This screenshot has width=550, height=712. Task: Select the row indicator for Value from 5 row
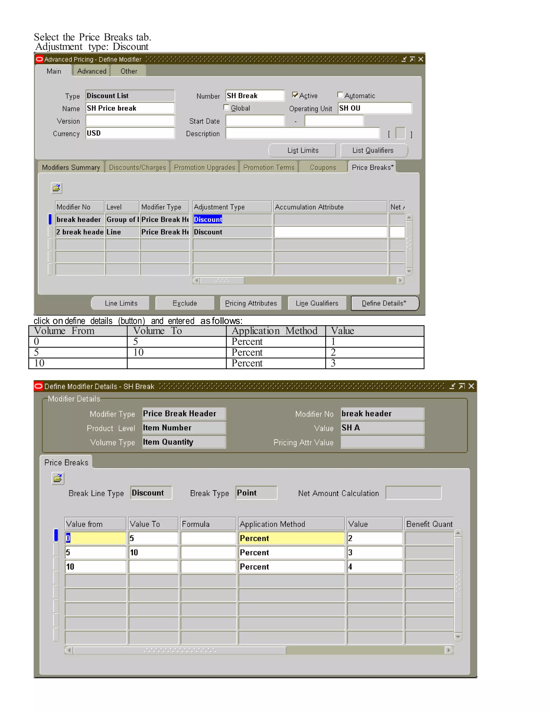coord(56,550)
